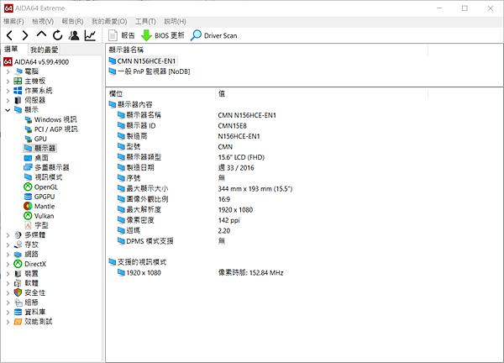Open the 報告 report button
The height and width of the screenshot is (363, 504).
(x=121, y=35)
